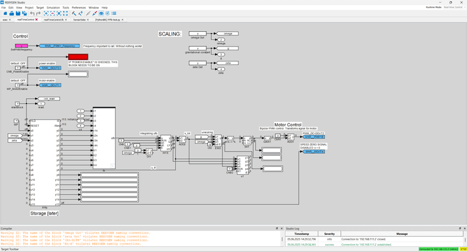The image size is (467, 252).
Task: Open the Simulation menu
Action: (53, 7)
